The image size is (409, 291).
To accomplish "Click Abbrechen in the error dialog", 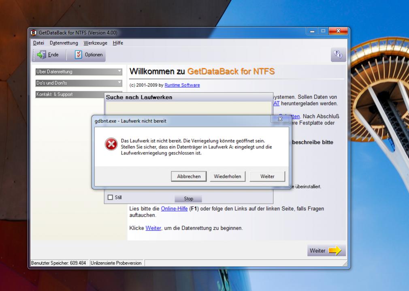I will [189, 176].
